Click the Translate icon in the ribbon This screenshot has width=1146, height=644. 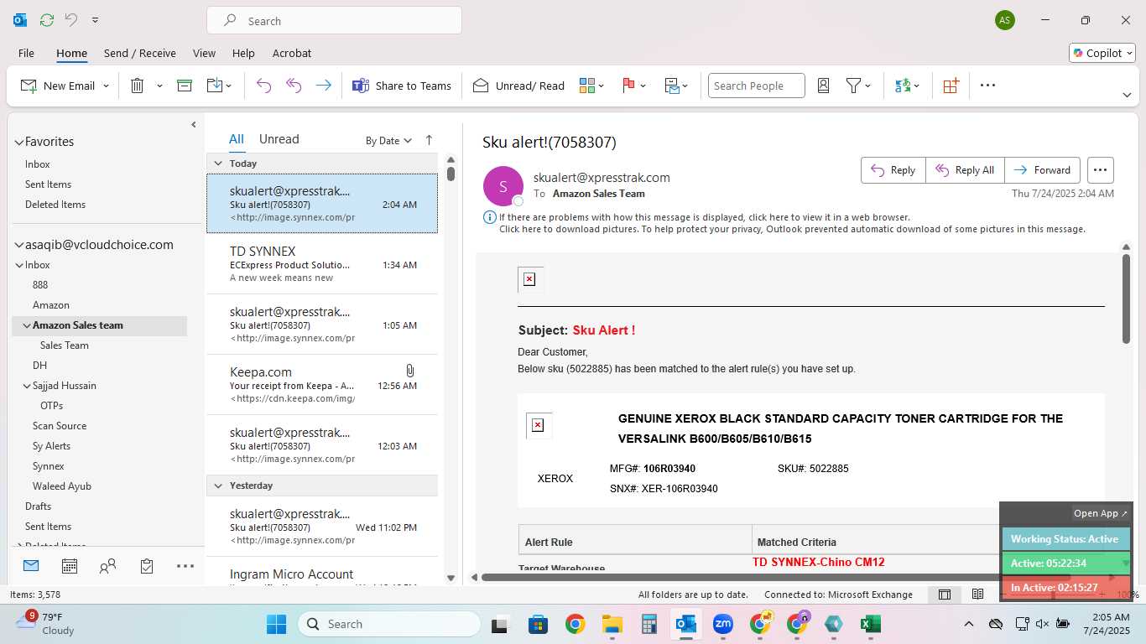pyautogui.click(x=903, y=86)
